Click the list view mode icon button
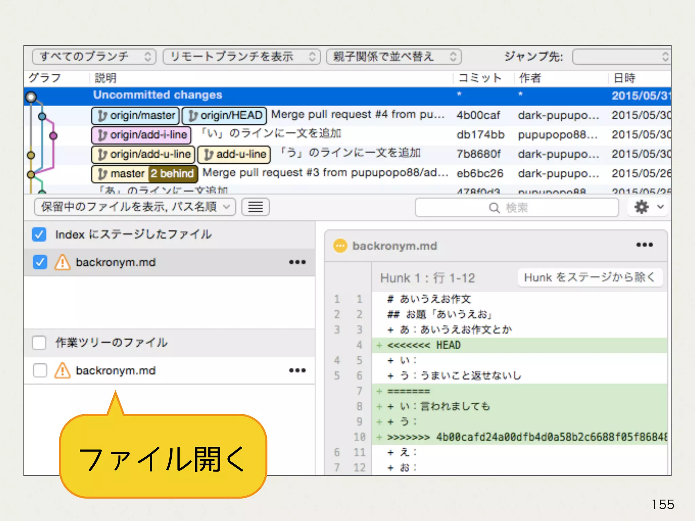The width and height of the screenshot is (695, 521). tap(256, 207)
